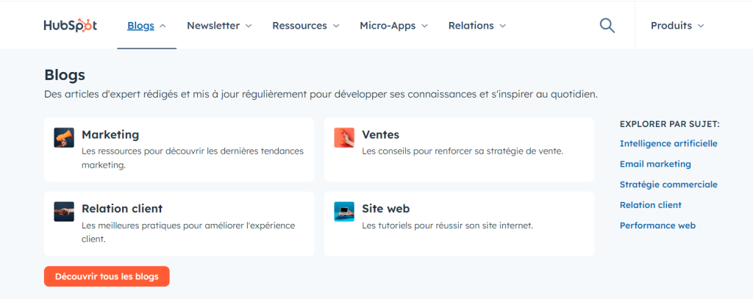This screenshot has height=299, width=753.
Task: Open the Email marketing topic link
Action: coord(655,165)
